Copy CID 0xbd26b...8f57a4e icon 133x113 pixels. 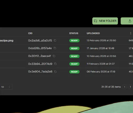click(55, 48)
